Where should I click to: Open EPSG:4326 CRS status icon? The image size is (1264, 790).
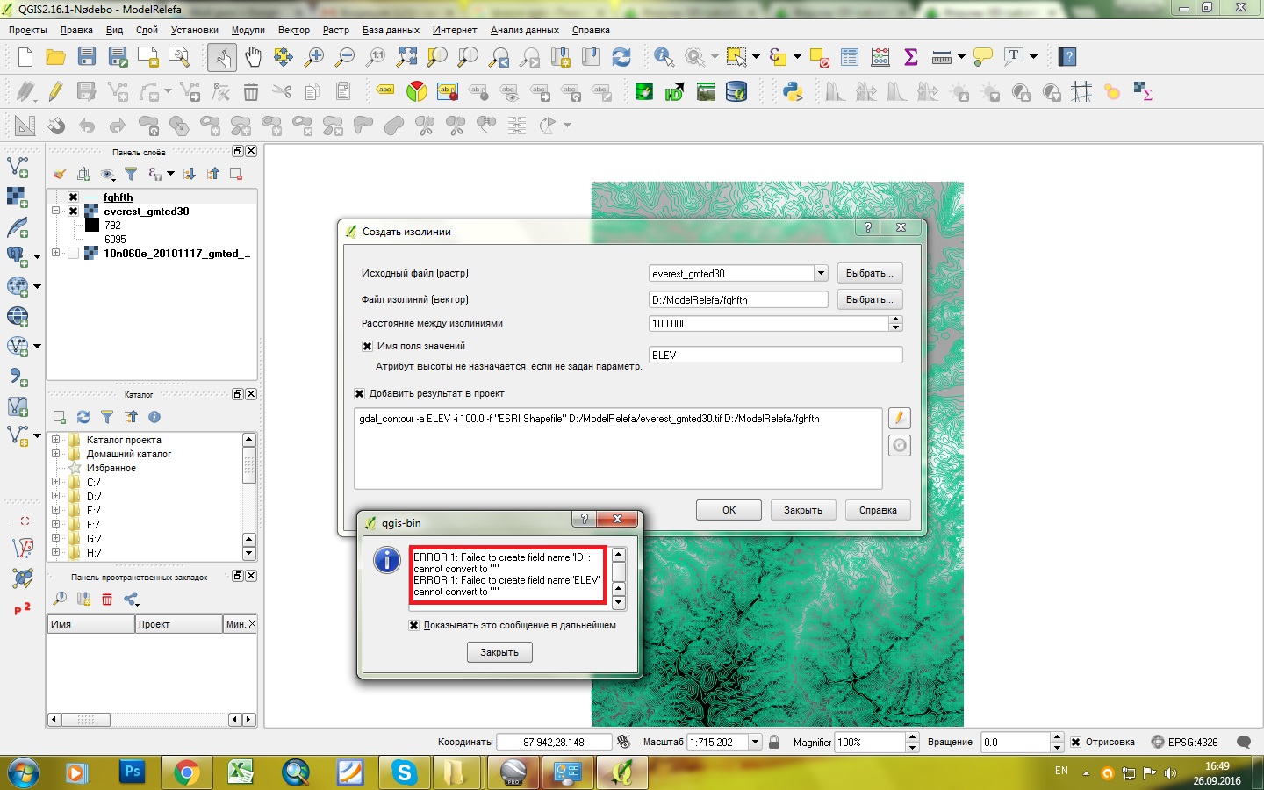click(x=1159, y=742)
